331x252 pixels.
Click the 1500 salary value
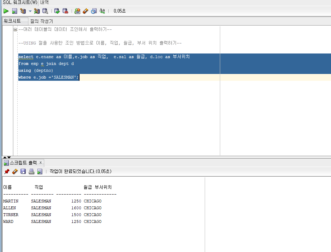tap(76, 215)
